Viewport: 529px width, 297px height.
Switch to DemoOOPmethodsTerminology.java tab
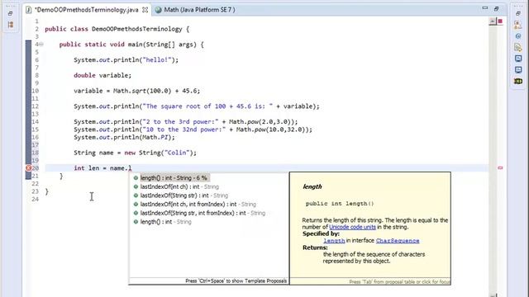click(x=87, y=10)
